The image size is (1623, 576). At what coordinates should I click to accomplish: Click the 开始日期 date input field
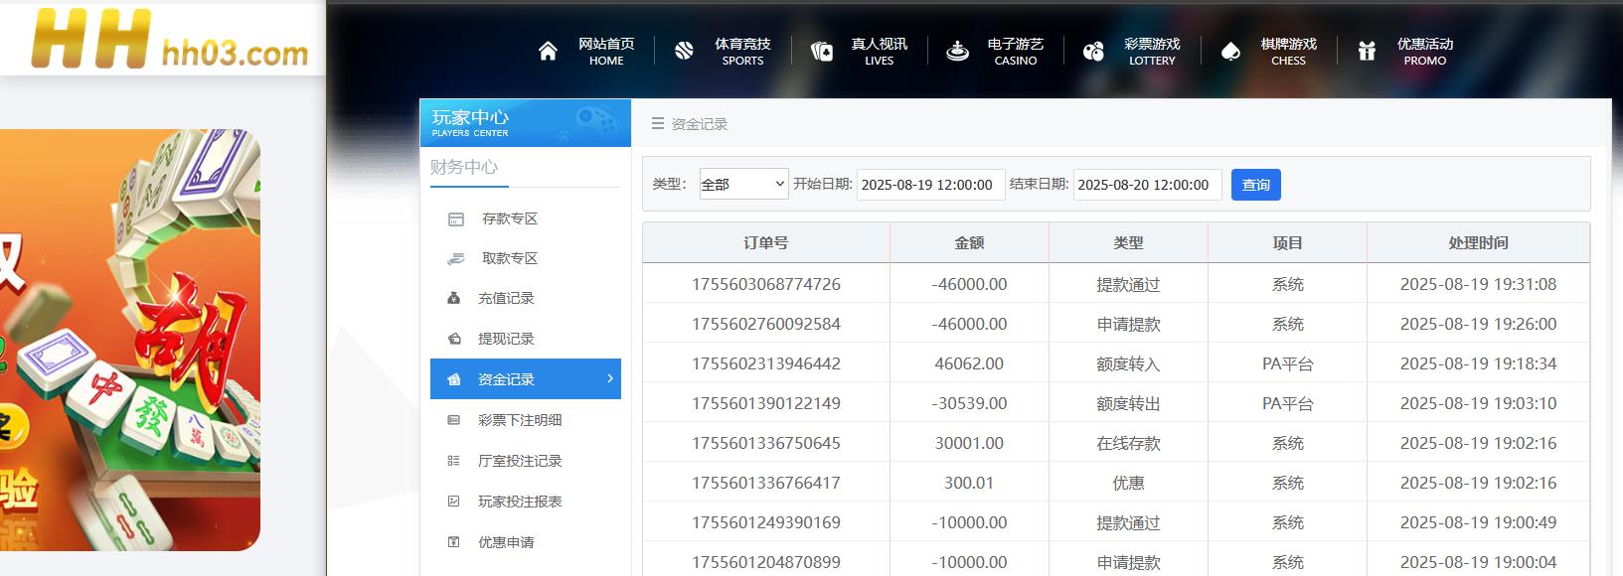coord(930,185)
